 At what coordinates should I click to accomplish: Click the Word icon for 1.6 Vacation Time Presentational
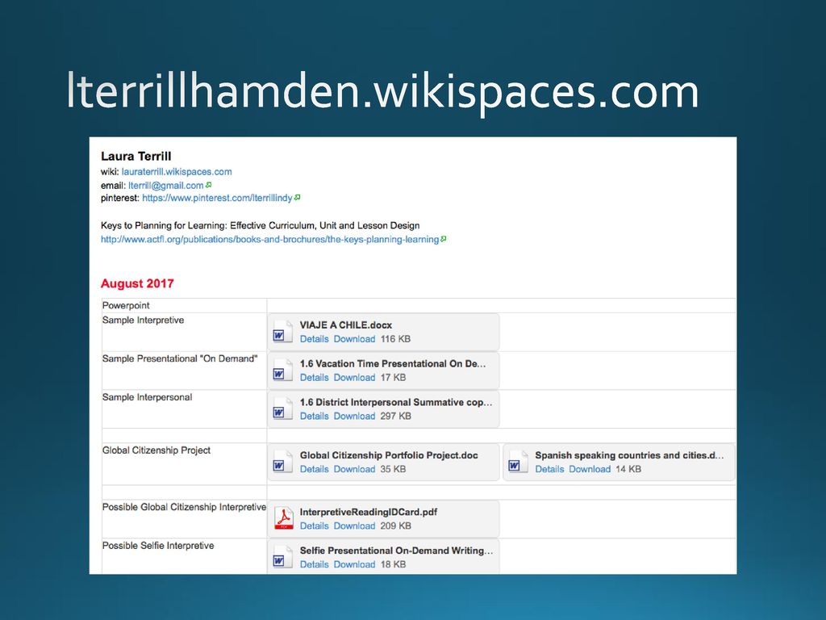(282, 370)
